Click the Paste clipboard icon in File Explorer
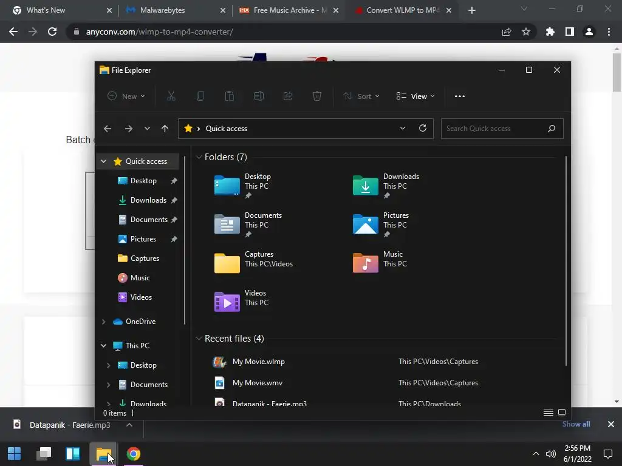The image size is (622, 466). tap(229, 96)
